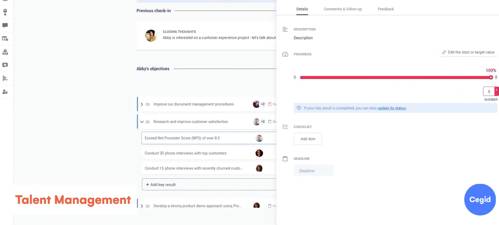This screenshot has width=499, height=225.
Task: Click the Cegid logo circle
Action: click(x=480, y=200)
